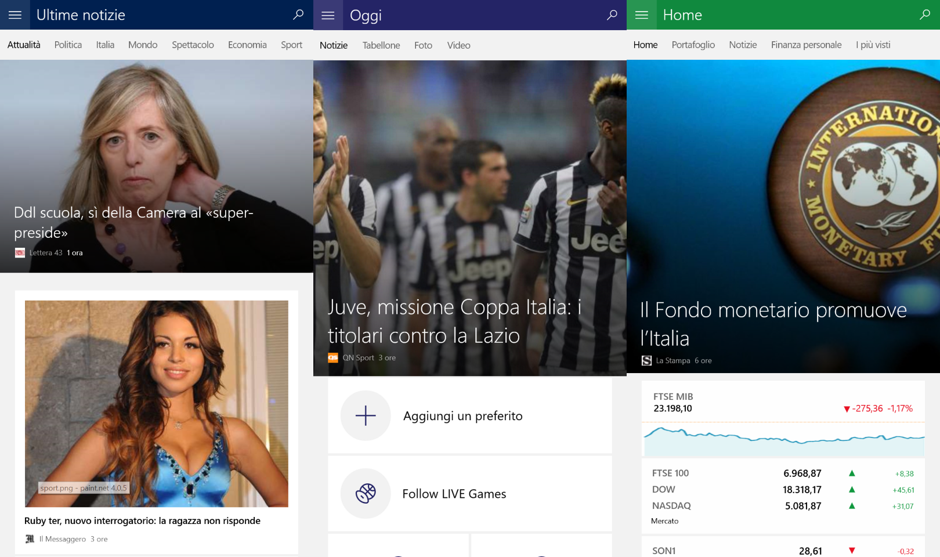Open search in the Ultime notizie app
This screenshot has height=557, width=940.
coord(298,15)
